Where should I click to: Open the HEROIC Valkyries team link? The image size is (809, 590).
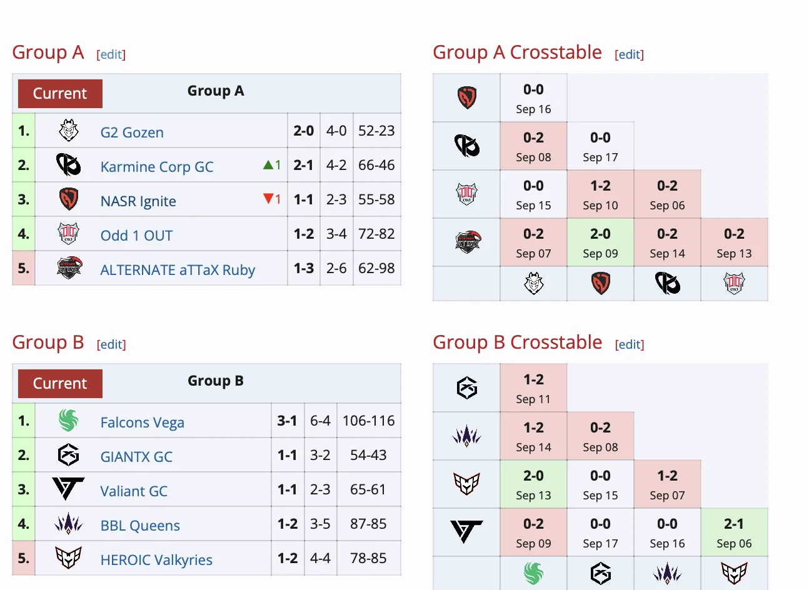pyautogui.click(x=156, y=560)
